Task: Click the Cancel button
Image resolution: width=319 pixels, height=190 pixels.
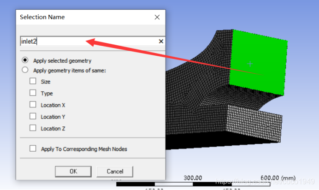Action: 115,172
